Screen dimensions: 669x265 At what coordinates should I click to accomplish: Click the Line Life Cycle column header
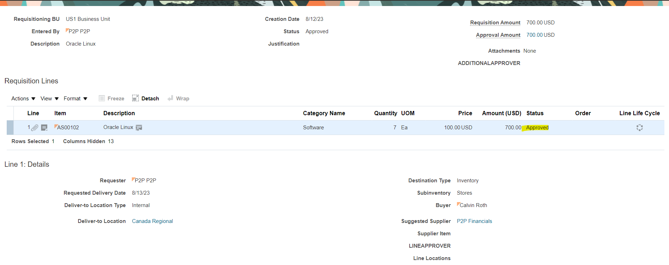pyautogui.click(x=639, y=113)
